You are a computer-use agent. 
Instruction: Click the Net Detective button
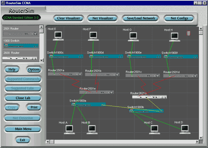pos(23,118)
